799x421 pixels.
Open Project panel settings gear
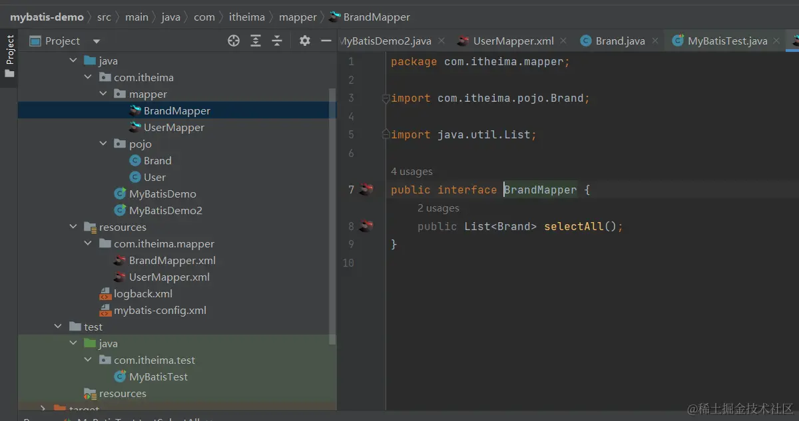click(305, 41)
